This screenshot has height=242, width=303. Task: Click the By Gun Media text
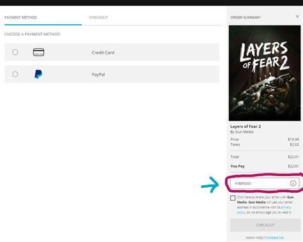(x=242, y=132)
